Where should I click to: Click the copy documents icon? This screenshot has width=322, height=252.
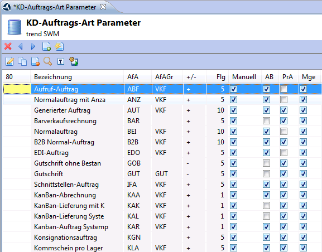22,61
